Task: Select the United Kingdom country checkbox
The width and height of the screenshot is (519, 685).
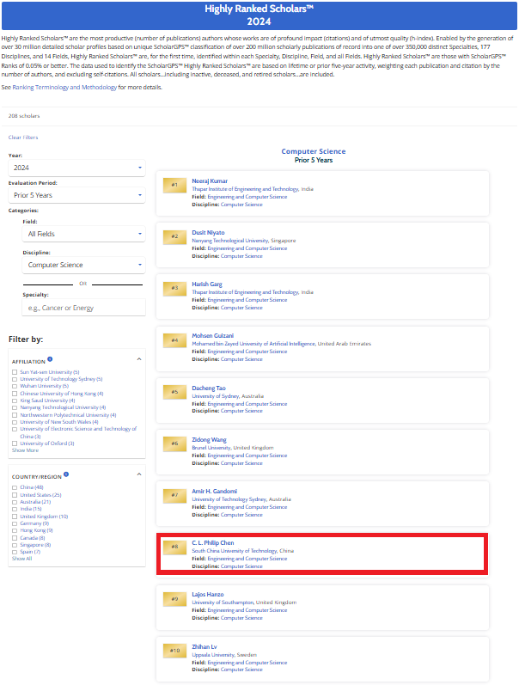Action: click(15, 517)
